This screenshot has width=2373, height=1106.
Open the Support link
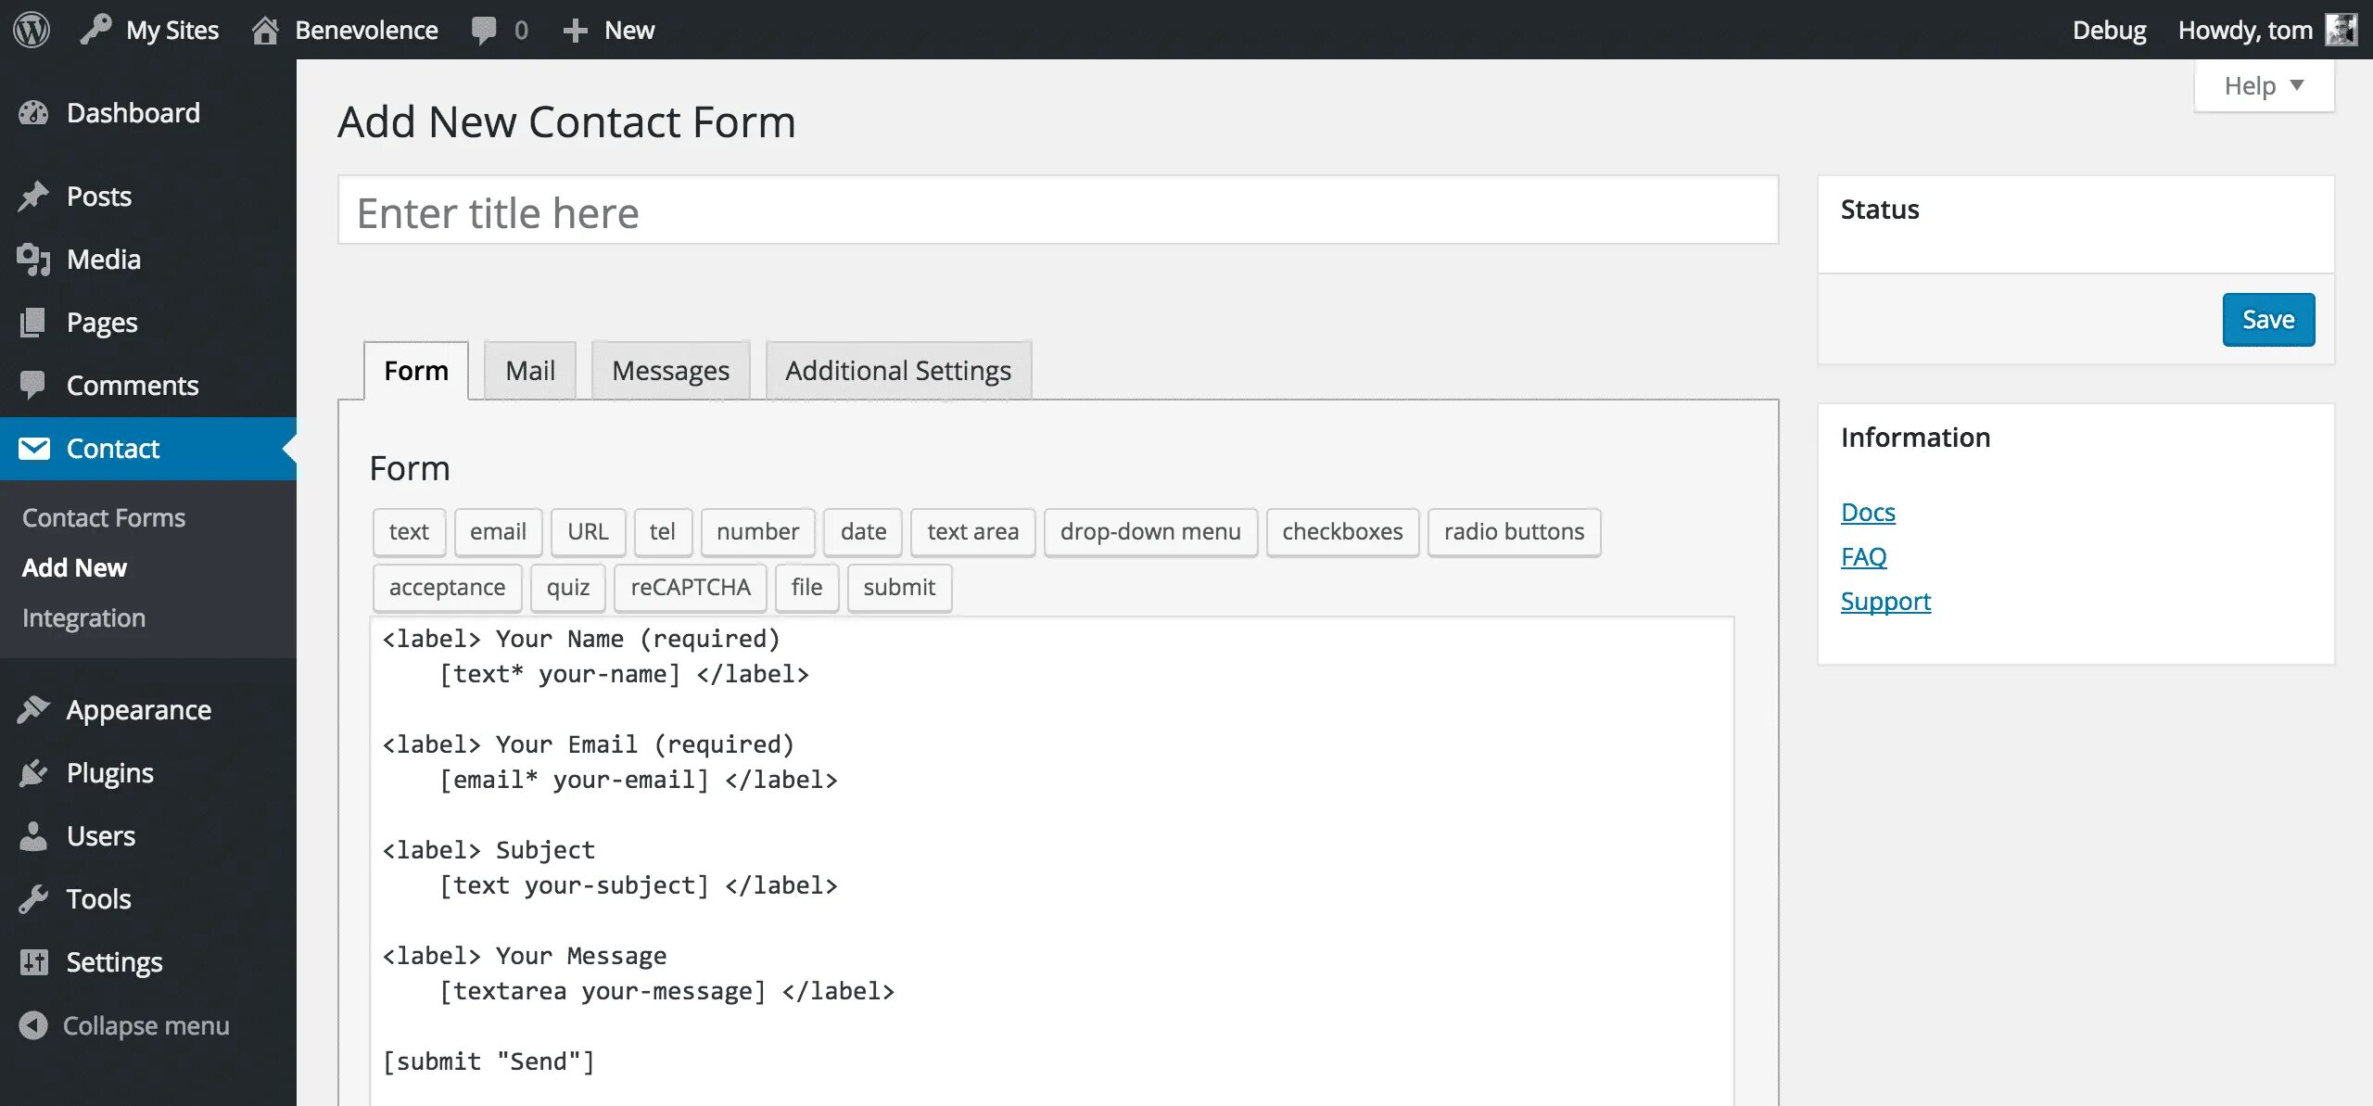1885,602
